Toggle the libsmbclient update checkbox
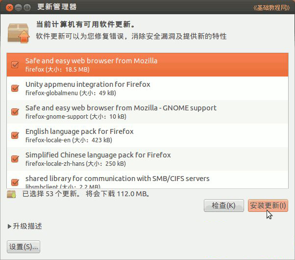This screenshot has height=260, width=295. tap(15, 182)
